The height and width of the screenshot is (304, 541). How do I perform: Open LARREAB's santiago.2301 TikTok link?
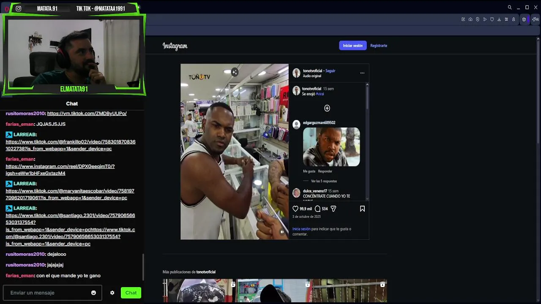(x=70, y=230)
